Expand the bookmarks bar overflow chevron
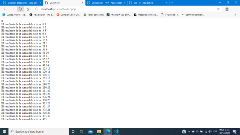 point(235,15)
